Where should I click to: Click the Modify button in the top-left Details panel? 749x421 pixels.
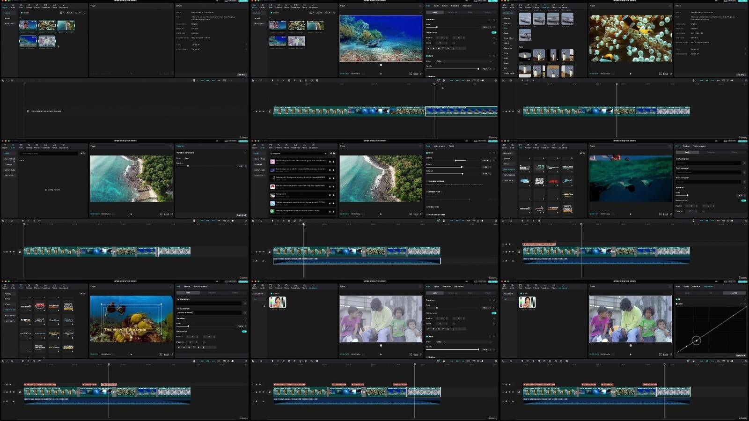coord(242,74)
